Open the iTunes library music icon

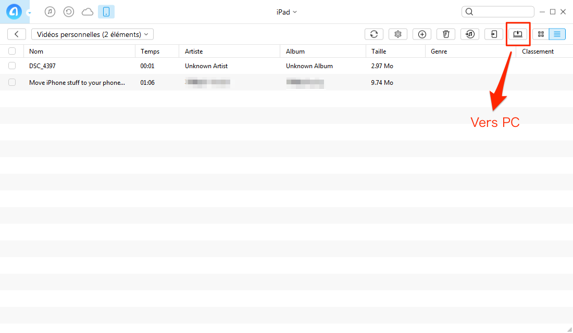(50, 11)
